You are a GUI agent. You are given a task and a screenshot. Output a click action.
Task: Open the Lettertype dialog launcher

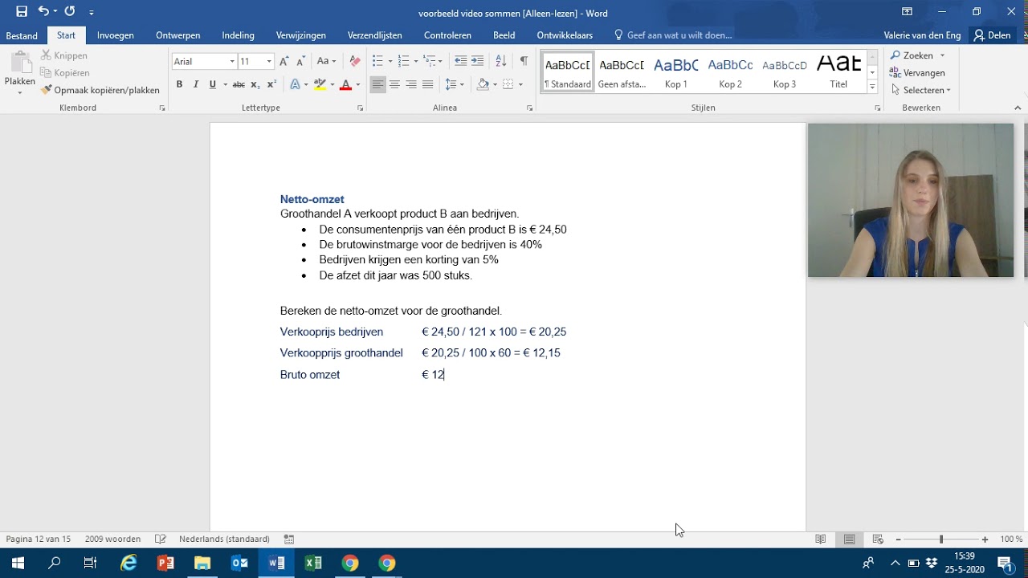360,108
